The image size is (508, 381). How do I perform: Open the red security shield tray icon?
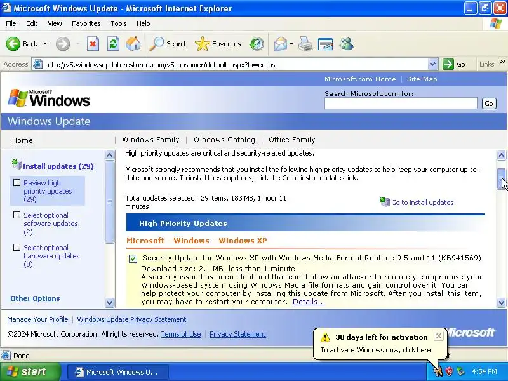(449, 371)
